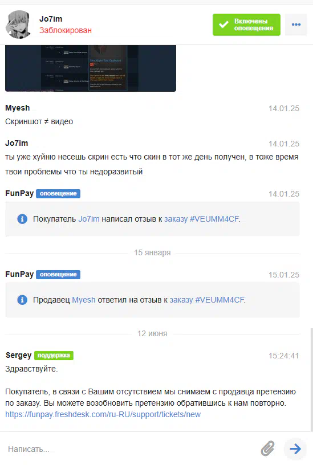This screenshot has height=465, width=313.
Task: Open order #VEUMM4CF link in the 14.01.25 notification
Action: [201, 219]
